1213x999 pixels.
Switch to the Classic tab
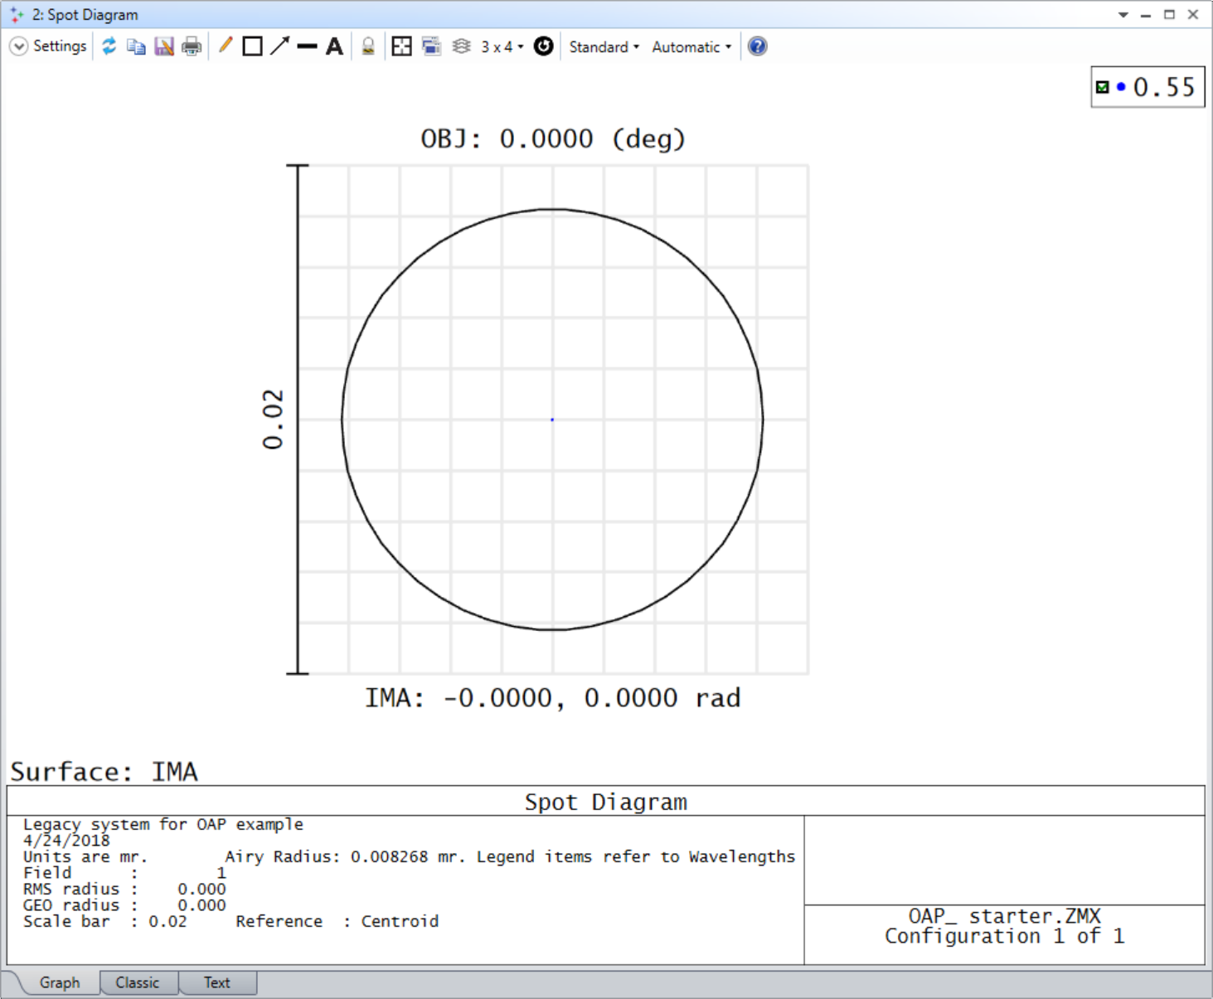coord(138,982)
